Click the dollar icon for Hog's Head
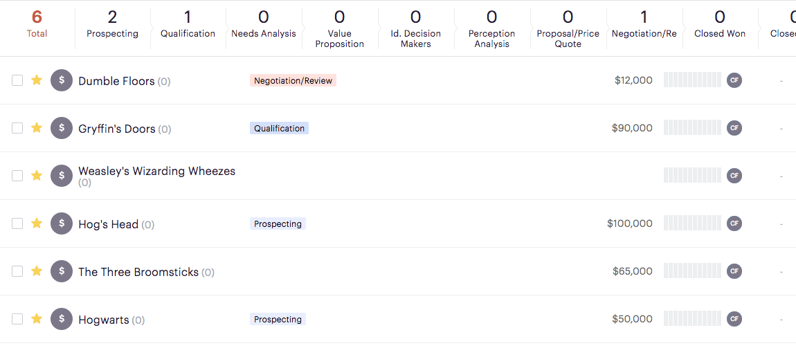796x348 pixels. [x=62, y=223]
